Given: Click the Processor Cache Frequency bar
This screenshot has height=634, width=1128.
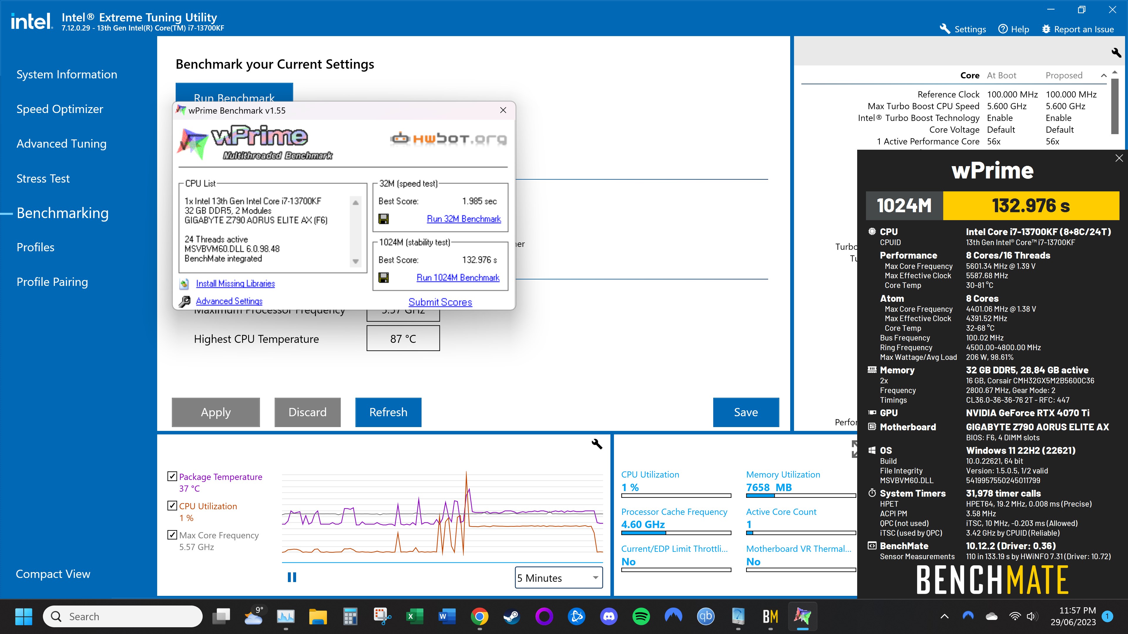Looking at the screenshot, I should click(x=676, y=533).
